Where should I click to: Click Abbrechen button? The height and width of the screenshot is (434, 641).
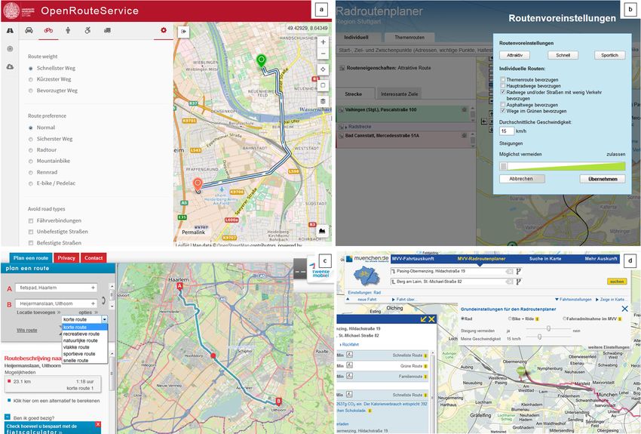pyautogui.click(x=522, y=179)
